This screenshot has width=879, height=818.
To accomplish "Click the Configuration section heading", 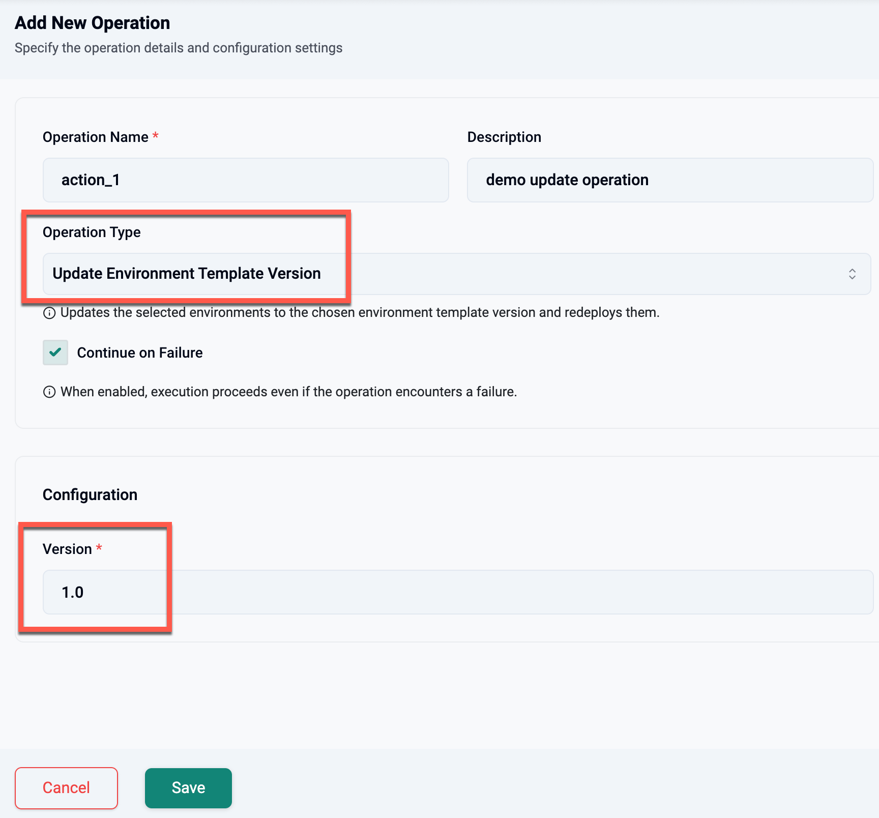I will [90, 495].
